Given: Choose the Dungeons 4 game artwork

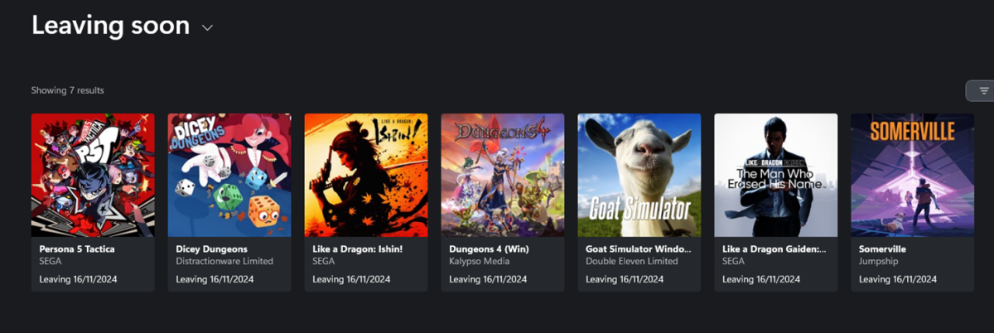Looking at the screenshot, I should coord(503,175).
